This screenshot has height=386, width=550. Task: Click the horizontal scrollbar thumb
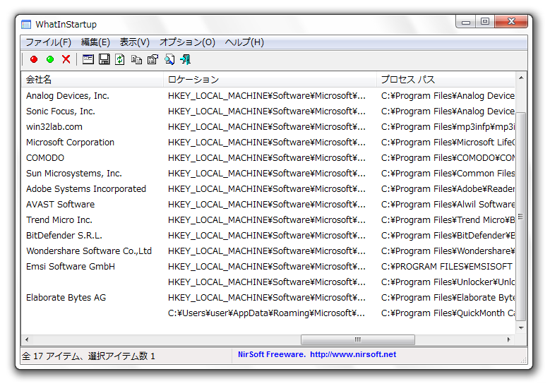[358, 339]
